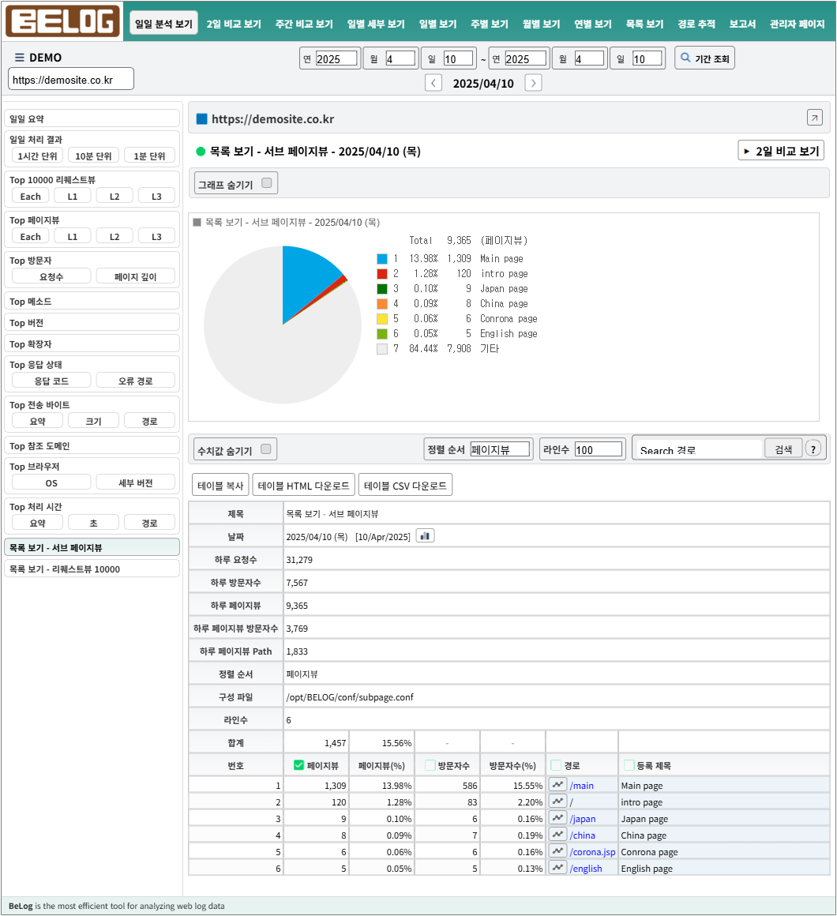Check the 방문자수 column checkbox
This screenshot has width=837, height=916.
tap(430, 765)
